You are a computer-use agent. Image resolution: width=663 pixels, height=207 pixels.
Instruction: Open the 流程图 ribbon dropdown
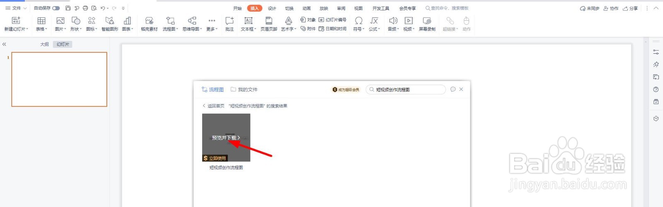click(x=170, y=24)
